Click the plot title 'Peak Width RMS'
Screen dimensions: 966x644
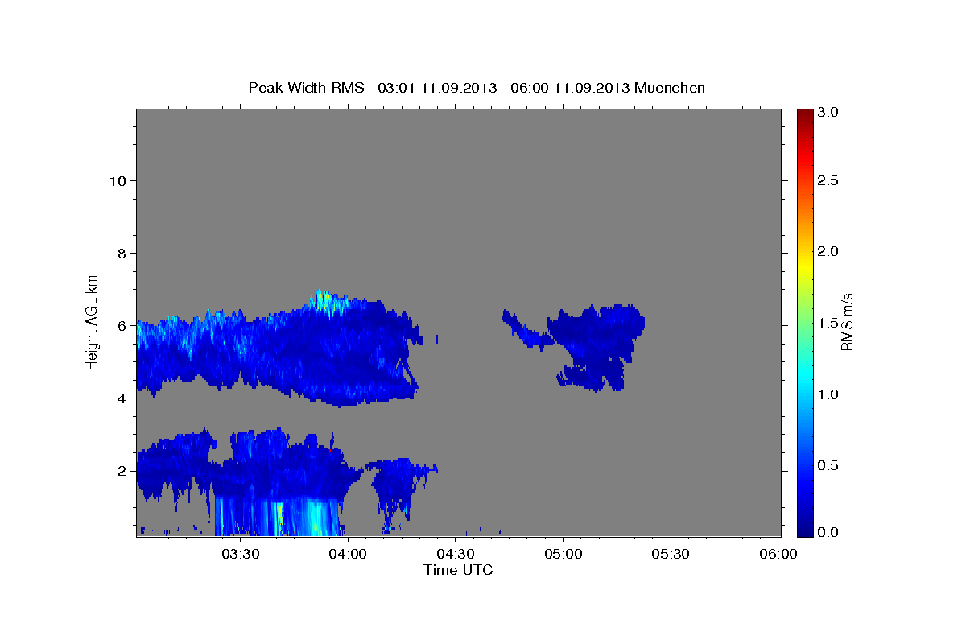pyautogui.click(x=306, y=88)
